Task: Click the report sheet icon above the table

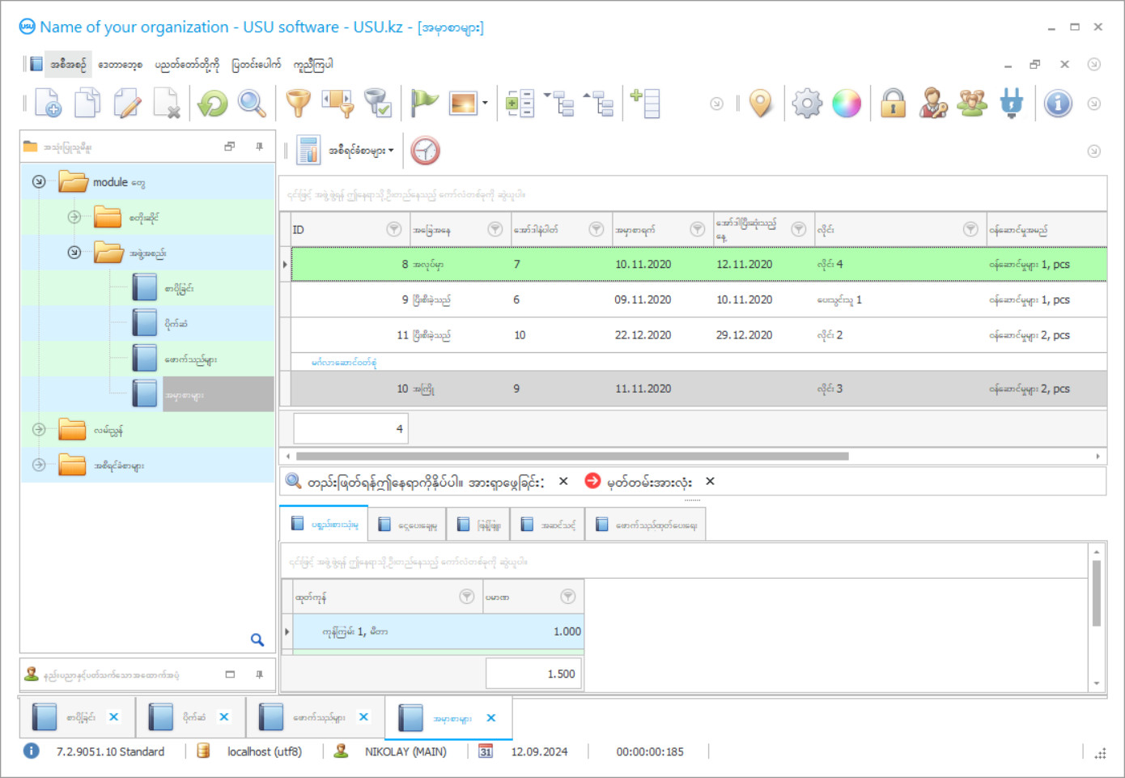Action: (308, 151)
